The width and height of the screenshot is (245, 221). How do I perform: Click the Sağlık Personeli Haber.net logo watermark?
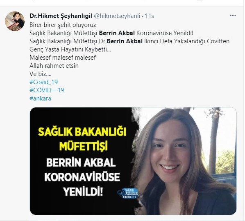(x=128, y=193)
